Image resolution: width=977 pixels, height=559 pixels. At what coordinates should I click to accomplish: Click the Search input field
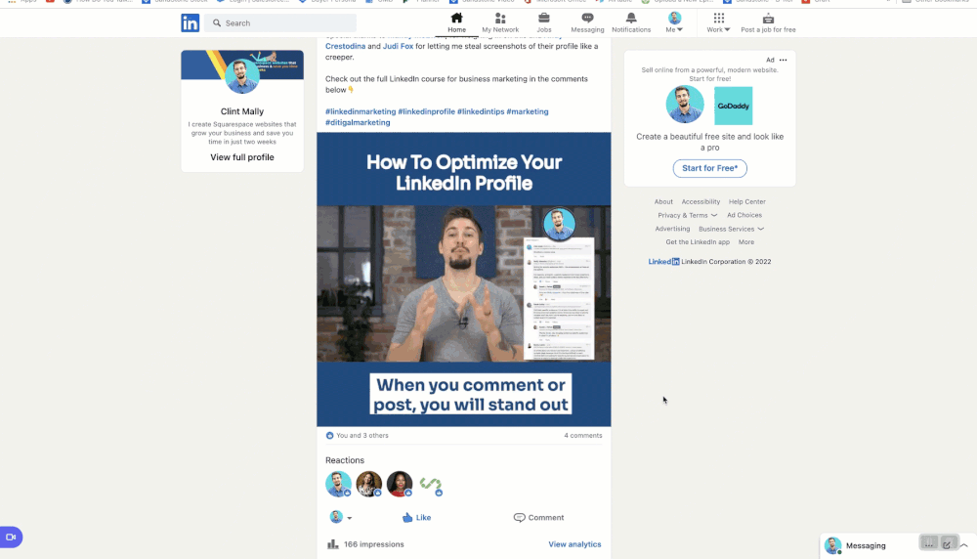(x=280, y=23)
